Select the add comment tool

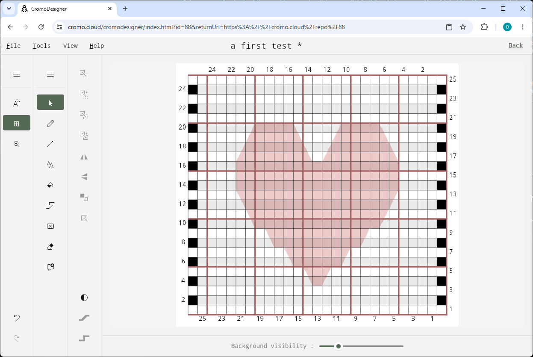[x=50, y=267]
